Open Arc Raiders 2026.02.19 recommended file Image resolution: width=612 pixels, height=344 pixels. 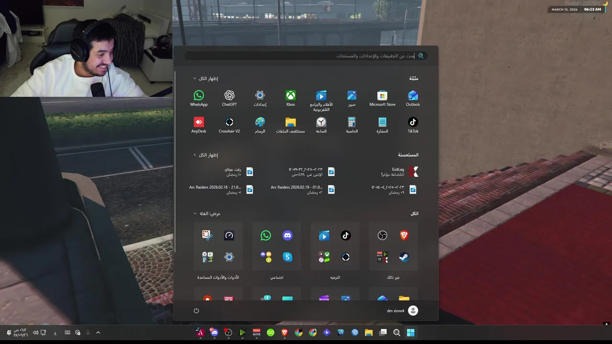(303, 189)
